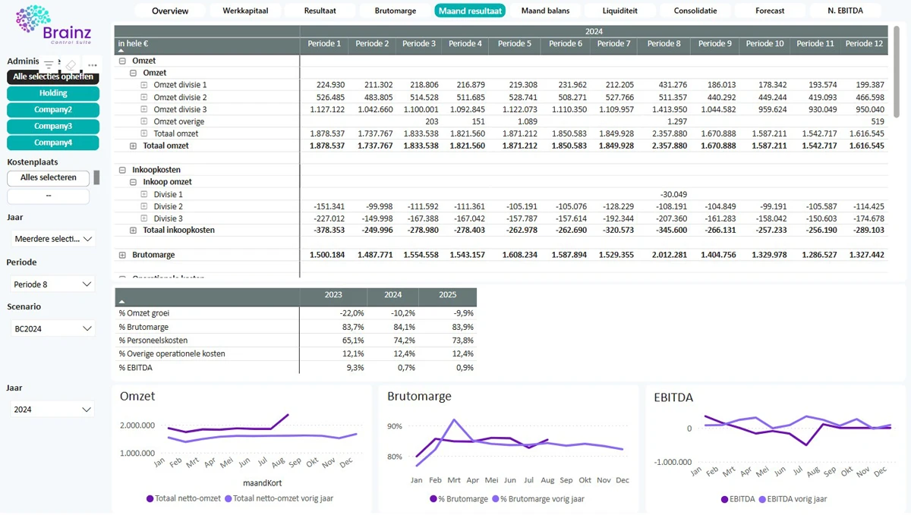Screen dimensions: 911x515
Task: Toggle the Company3 slicer button
Action: 53,127
